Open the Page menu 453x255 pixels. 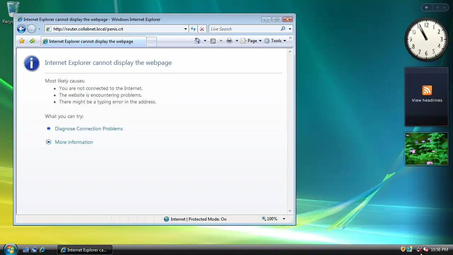[251, 41]
